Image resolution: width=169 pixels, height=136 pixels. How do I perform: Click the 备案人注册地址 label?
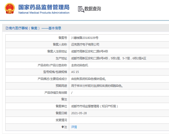coord(57,51)
